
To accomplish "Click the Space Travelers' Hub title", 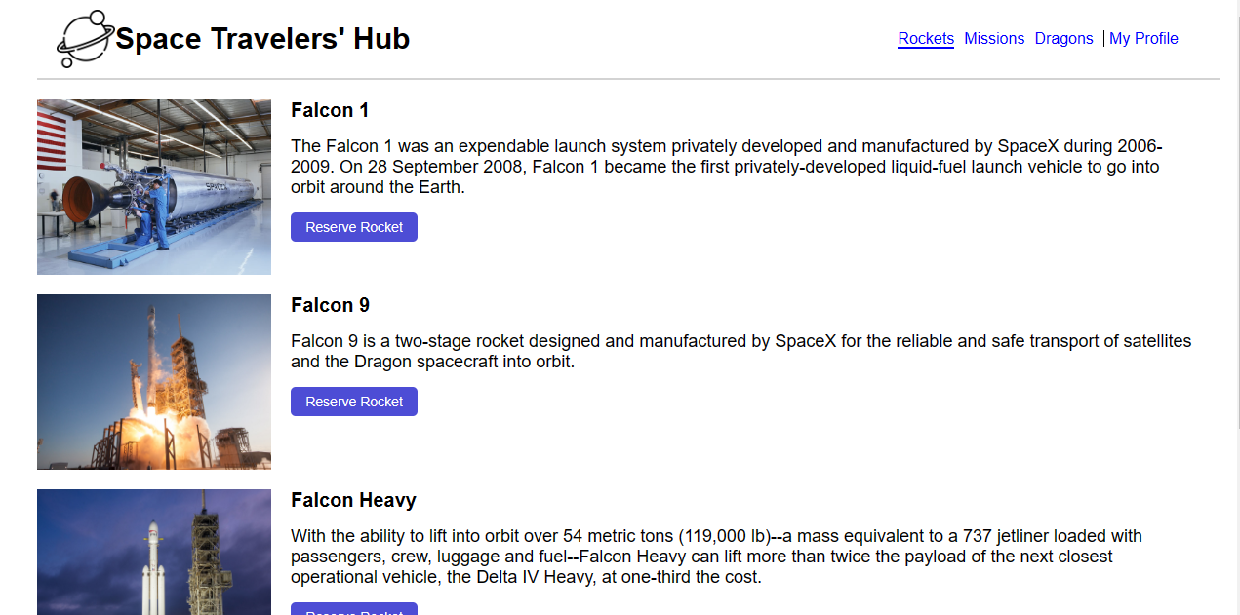I will coord(262,39).
